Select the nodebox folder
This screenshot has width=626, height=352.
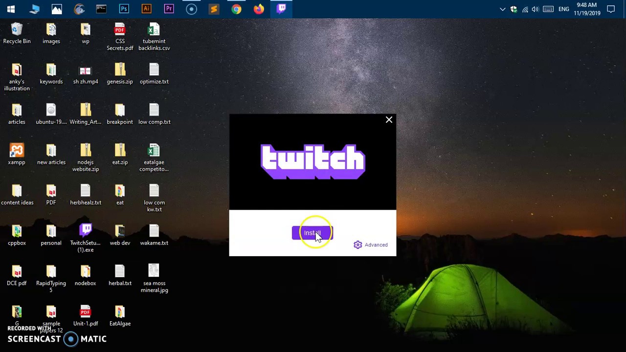point(86,275)
